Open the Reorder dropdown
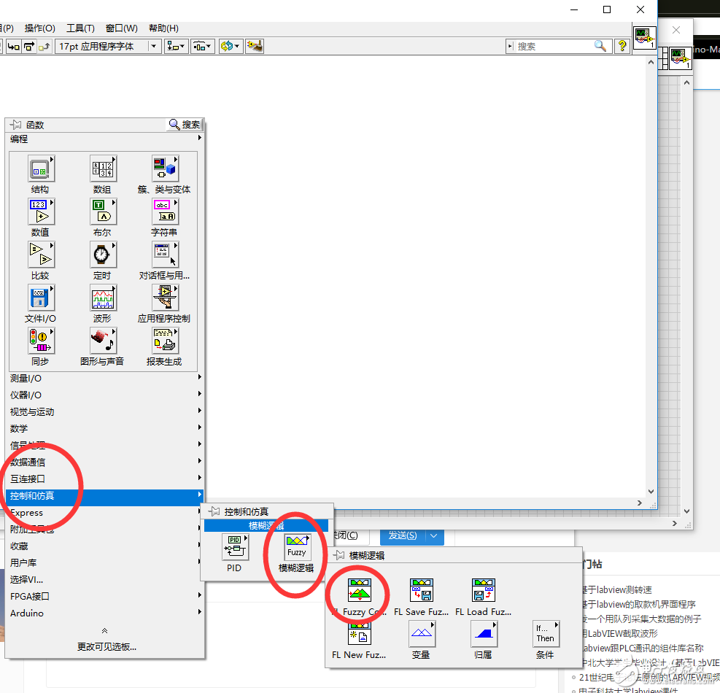The image size is (720, 693). [230, 47]
